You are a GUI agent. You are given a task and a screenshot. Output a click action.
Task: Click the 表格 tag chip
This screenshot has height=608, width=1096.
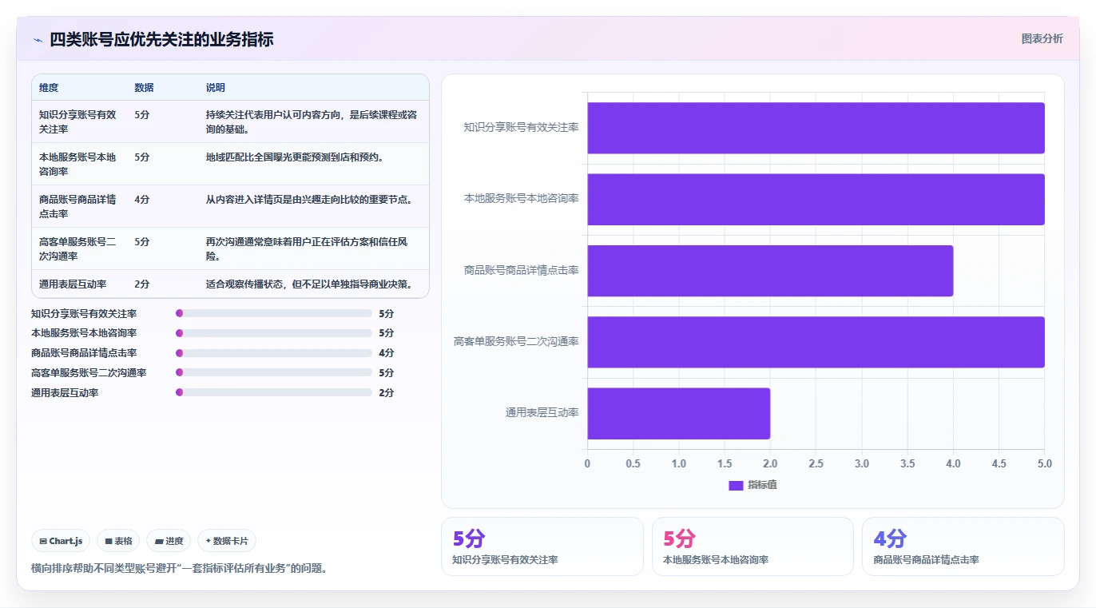118,541
